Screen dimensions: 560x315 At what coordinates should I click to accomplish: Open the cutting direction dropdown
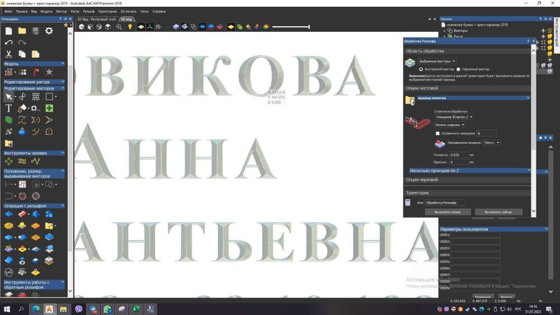pos(492,143)
